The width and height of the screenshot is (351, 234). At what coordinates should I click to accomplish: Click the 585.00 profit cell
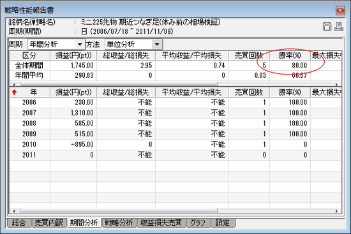pos(73,124)
